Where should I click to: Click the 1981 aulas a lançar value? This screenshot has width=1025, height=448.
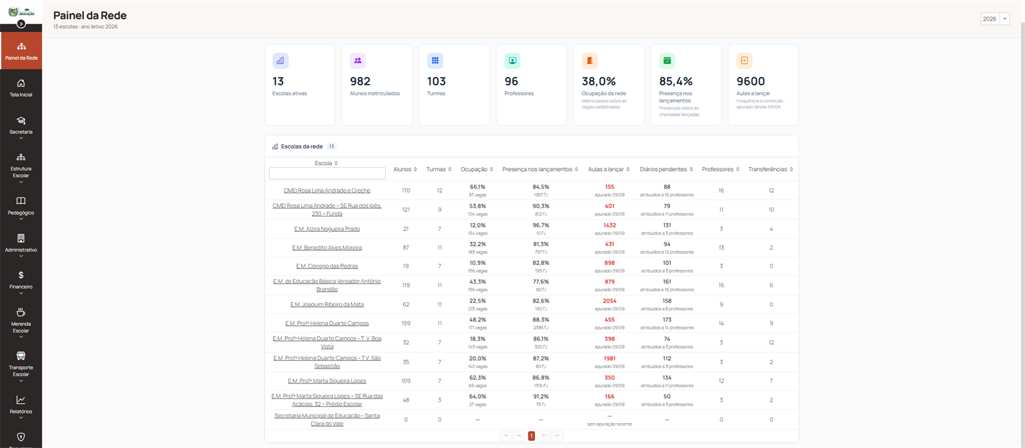coord(609,358)
